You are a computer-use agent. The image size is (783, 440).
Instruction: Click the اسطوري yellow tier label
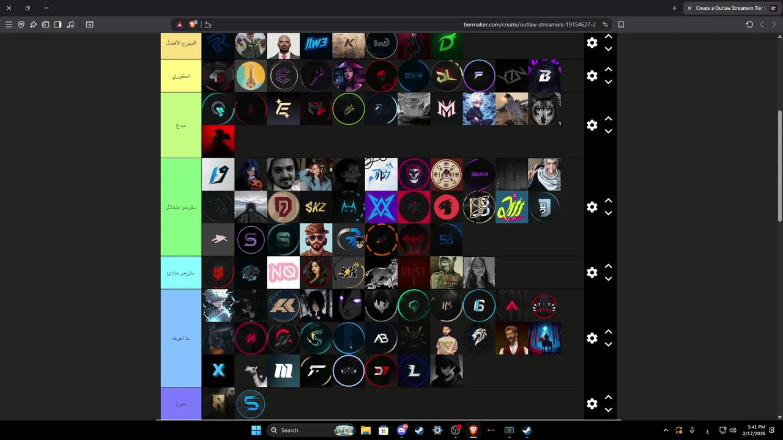coord(181,76)
